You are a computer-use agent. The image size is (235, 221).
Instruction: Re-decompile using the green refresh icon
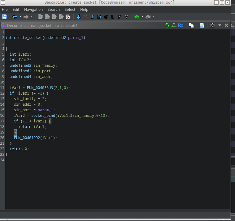coord(167,25)
